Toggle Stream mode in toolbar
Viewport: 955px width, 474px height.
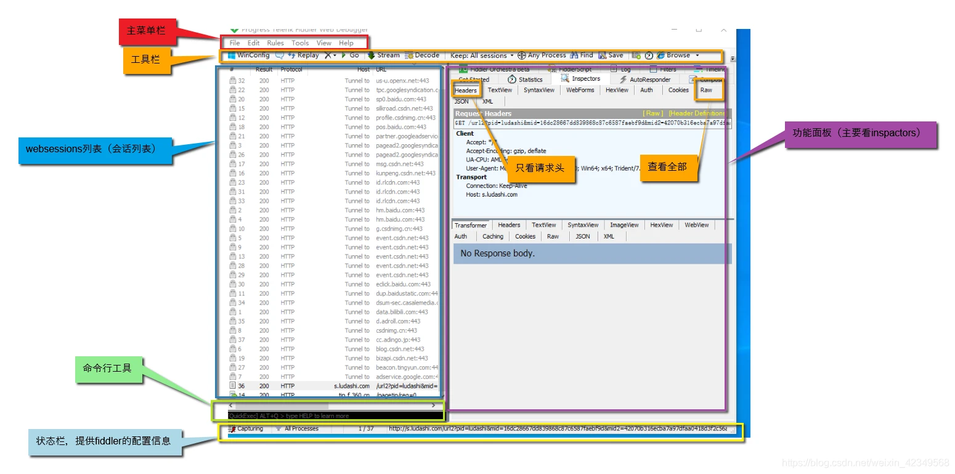coord(383,55)
